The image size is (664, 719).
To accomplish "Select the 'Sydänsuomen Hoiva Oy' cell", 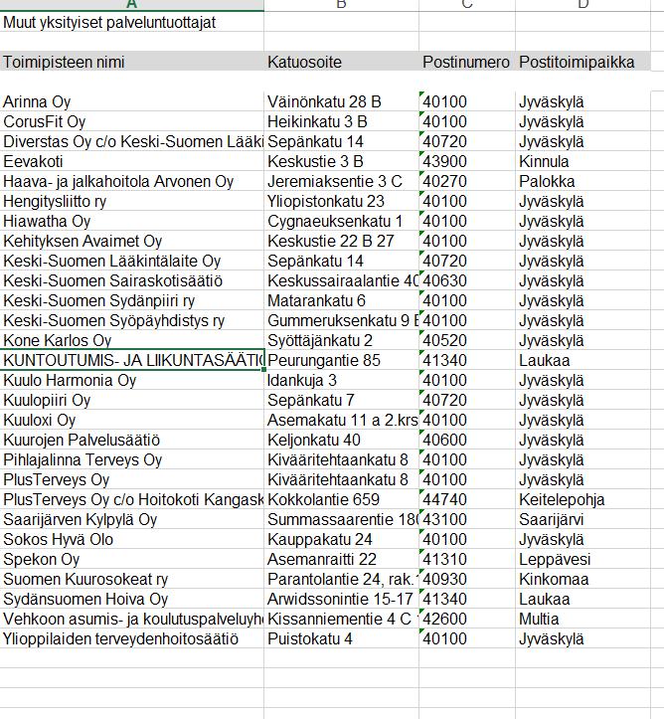I will pyautogui.click(x=132, y=599).
